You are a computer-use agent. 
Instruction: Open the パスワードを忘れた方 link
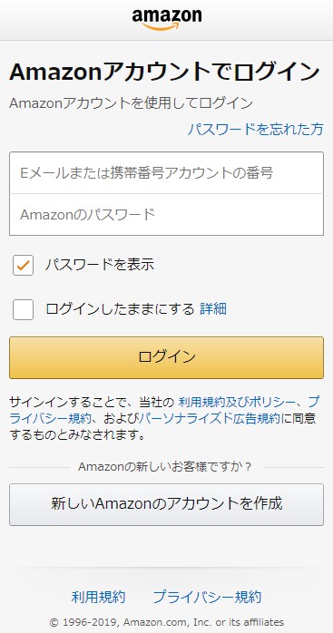(x=255, y=129)
